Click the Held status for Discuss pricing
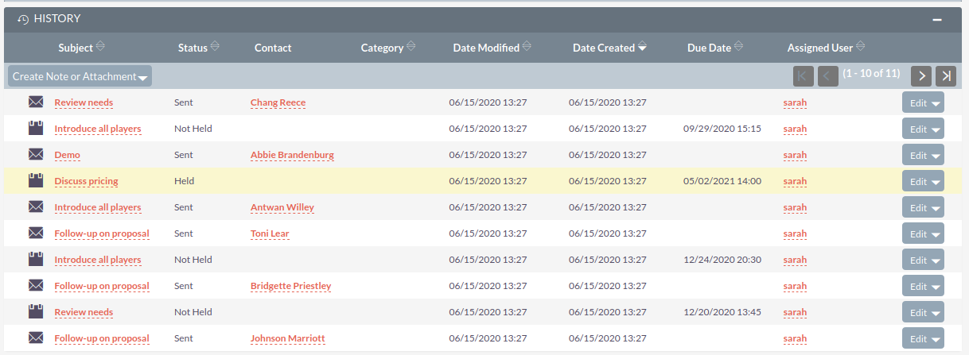Image resolution: width=969 pixels, height=355 pixels. click(184, 181)
